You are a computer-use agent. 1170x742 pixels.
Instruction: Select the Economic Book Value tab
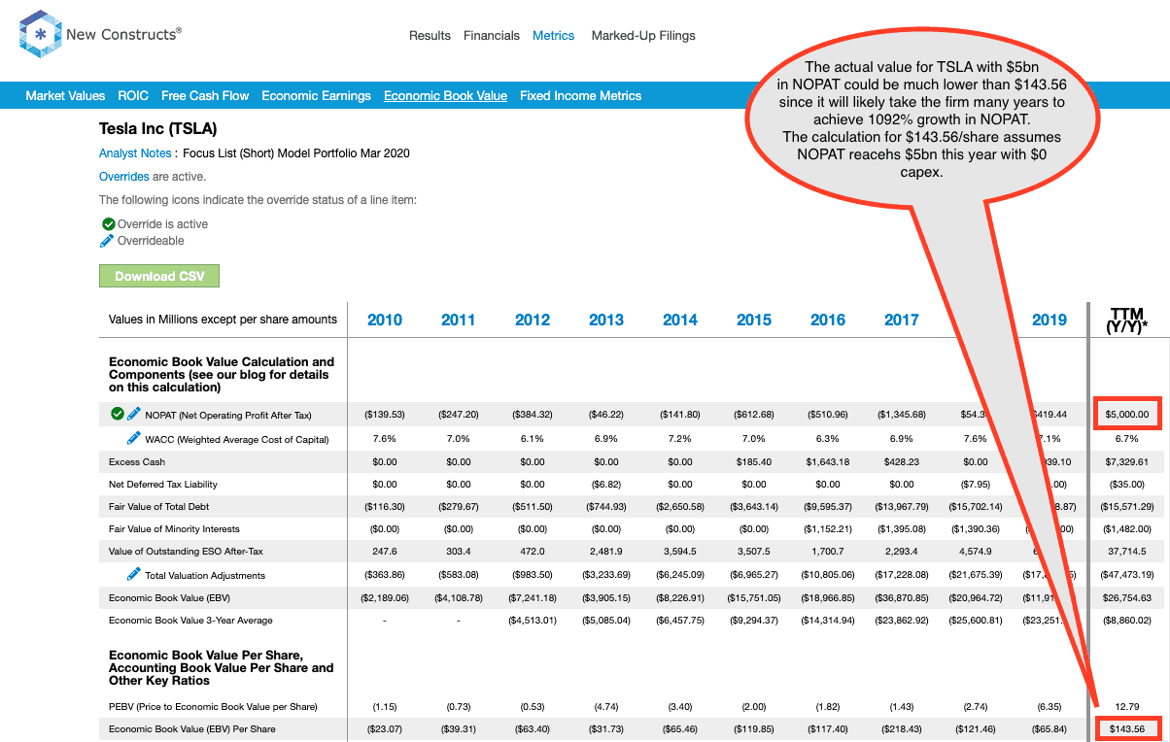click(x=445, y=95)
